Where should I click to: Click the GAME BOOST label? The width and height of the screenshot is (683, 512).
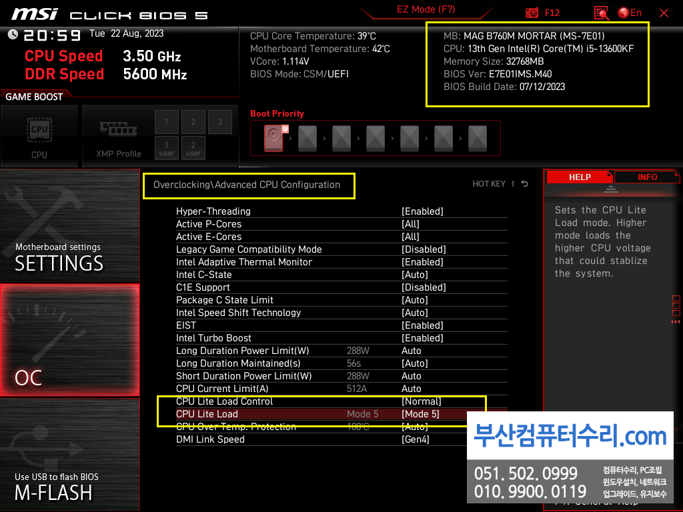[34, 97]
